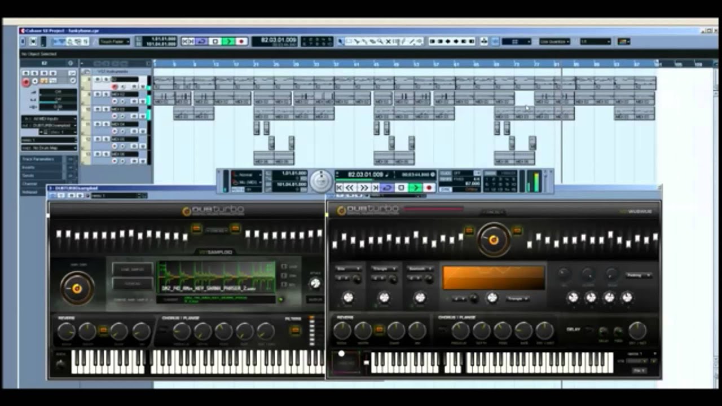This screenshot has height=406, width=722.
Task: Open the quantize value dropdown
Action: pos(596,41)
